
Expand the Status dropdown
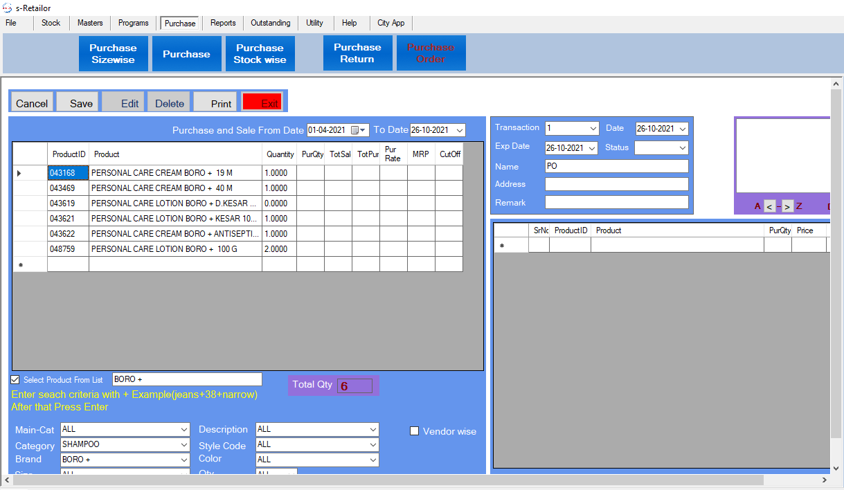(682, 148)
